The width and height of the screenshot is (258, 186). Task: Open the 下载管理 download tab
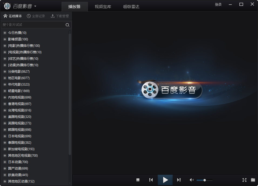[60, 16]
